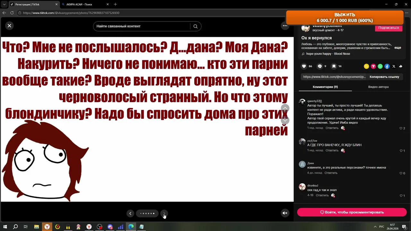
Task: Click the photo pagination dots indicator
Action: click(147, 213)
